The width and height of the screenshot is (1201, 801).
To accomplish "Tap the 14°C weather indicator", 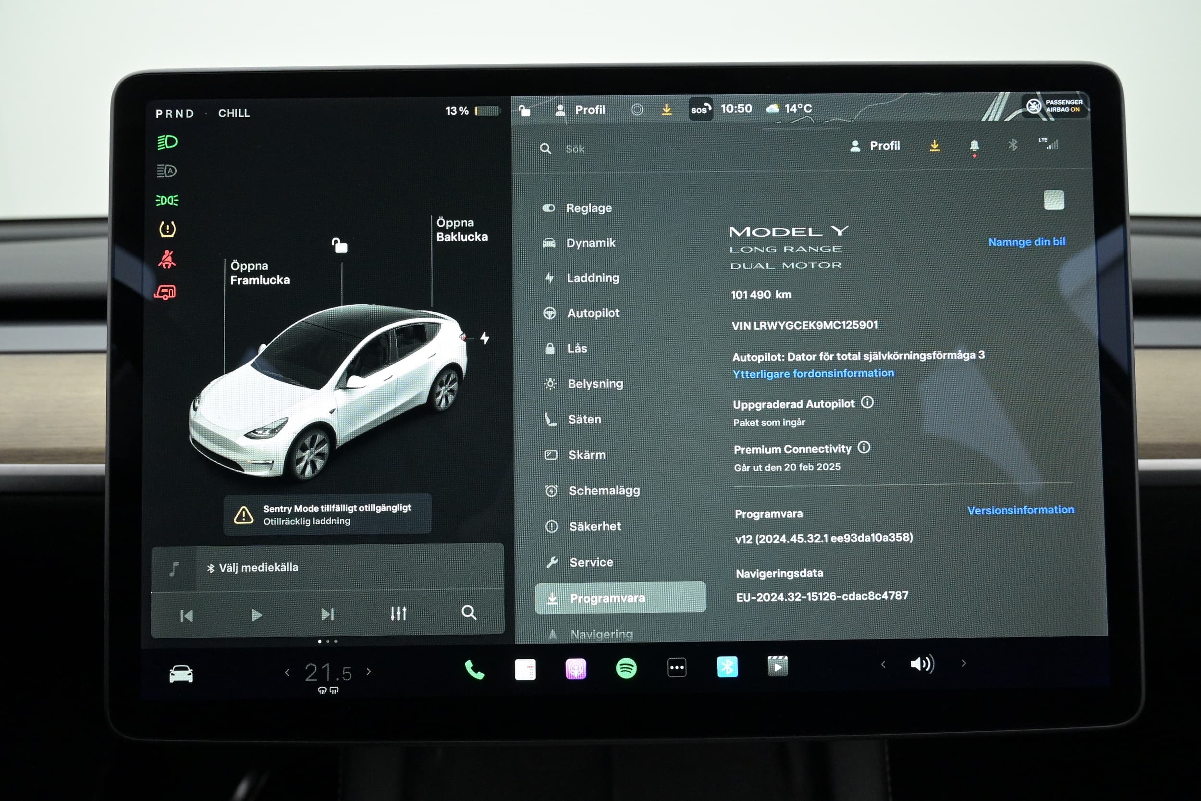I will 789,108.
